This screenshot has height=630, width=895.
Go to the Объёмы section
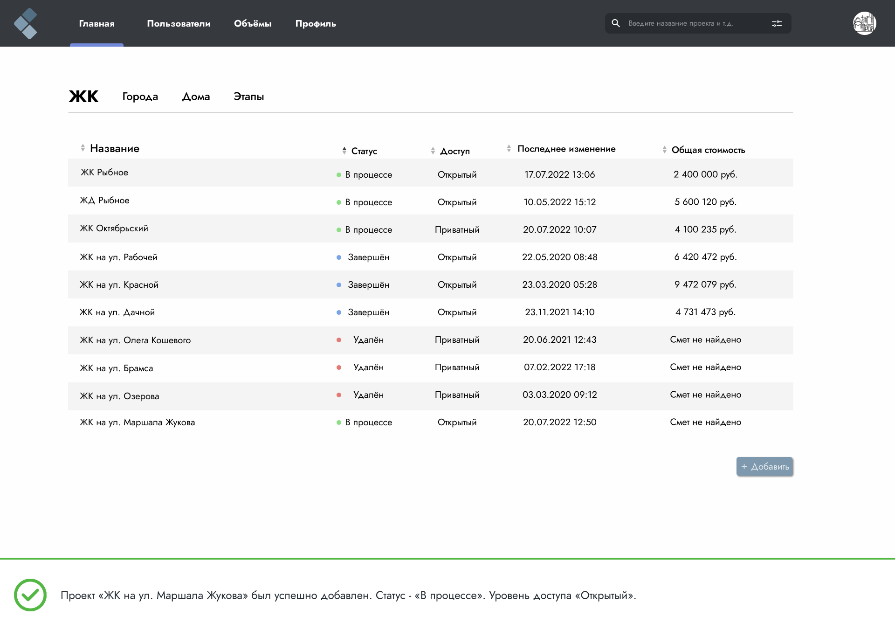[x=253, y=23]
